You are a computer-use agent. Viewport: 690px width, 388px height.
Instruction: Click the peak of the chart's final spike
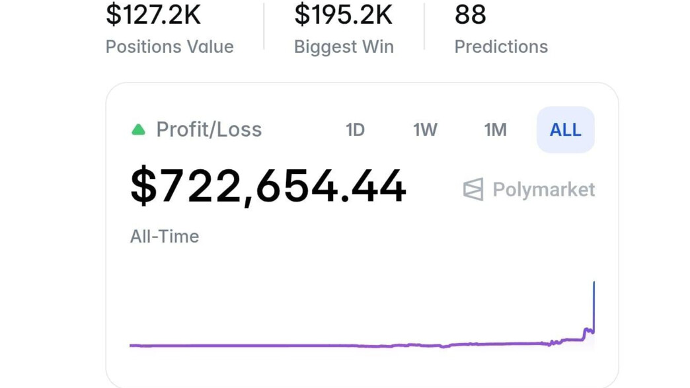[594, 284]
